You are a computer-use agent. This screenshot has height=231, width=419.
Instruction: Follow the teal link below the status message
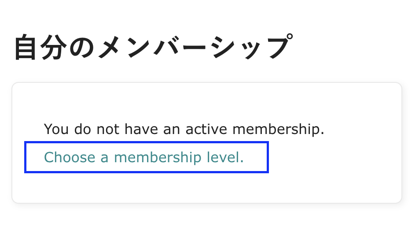(x=144, y=157)
